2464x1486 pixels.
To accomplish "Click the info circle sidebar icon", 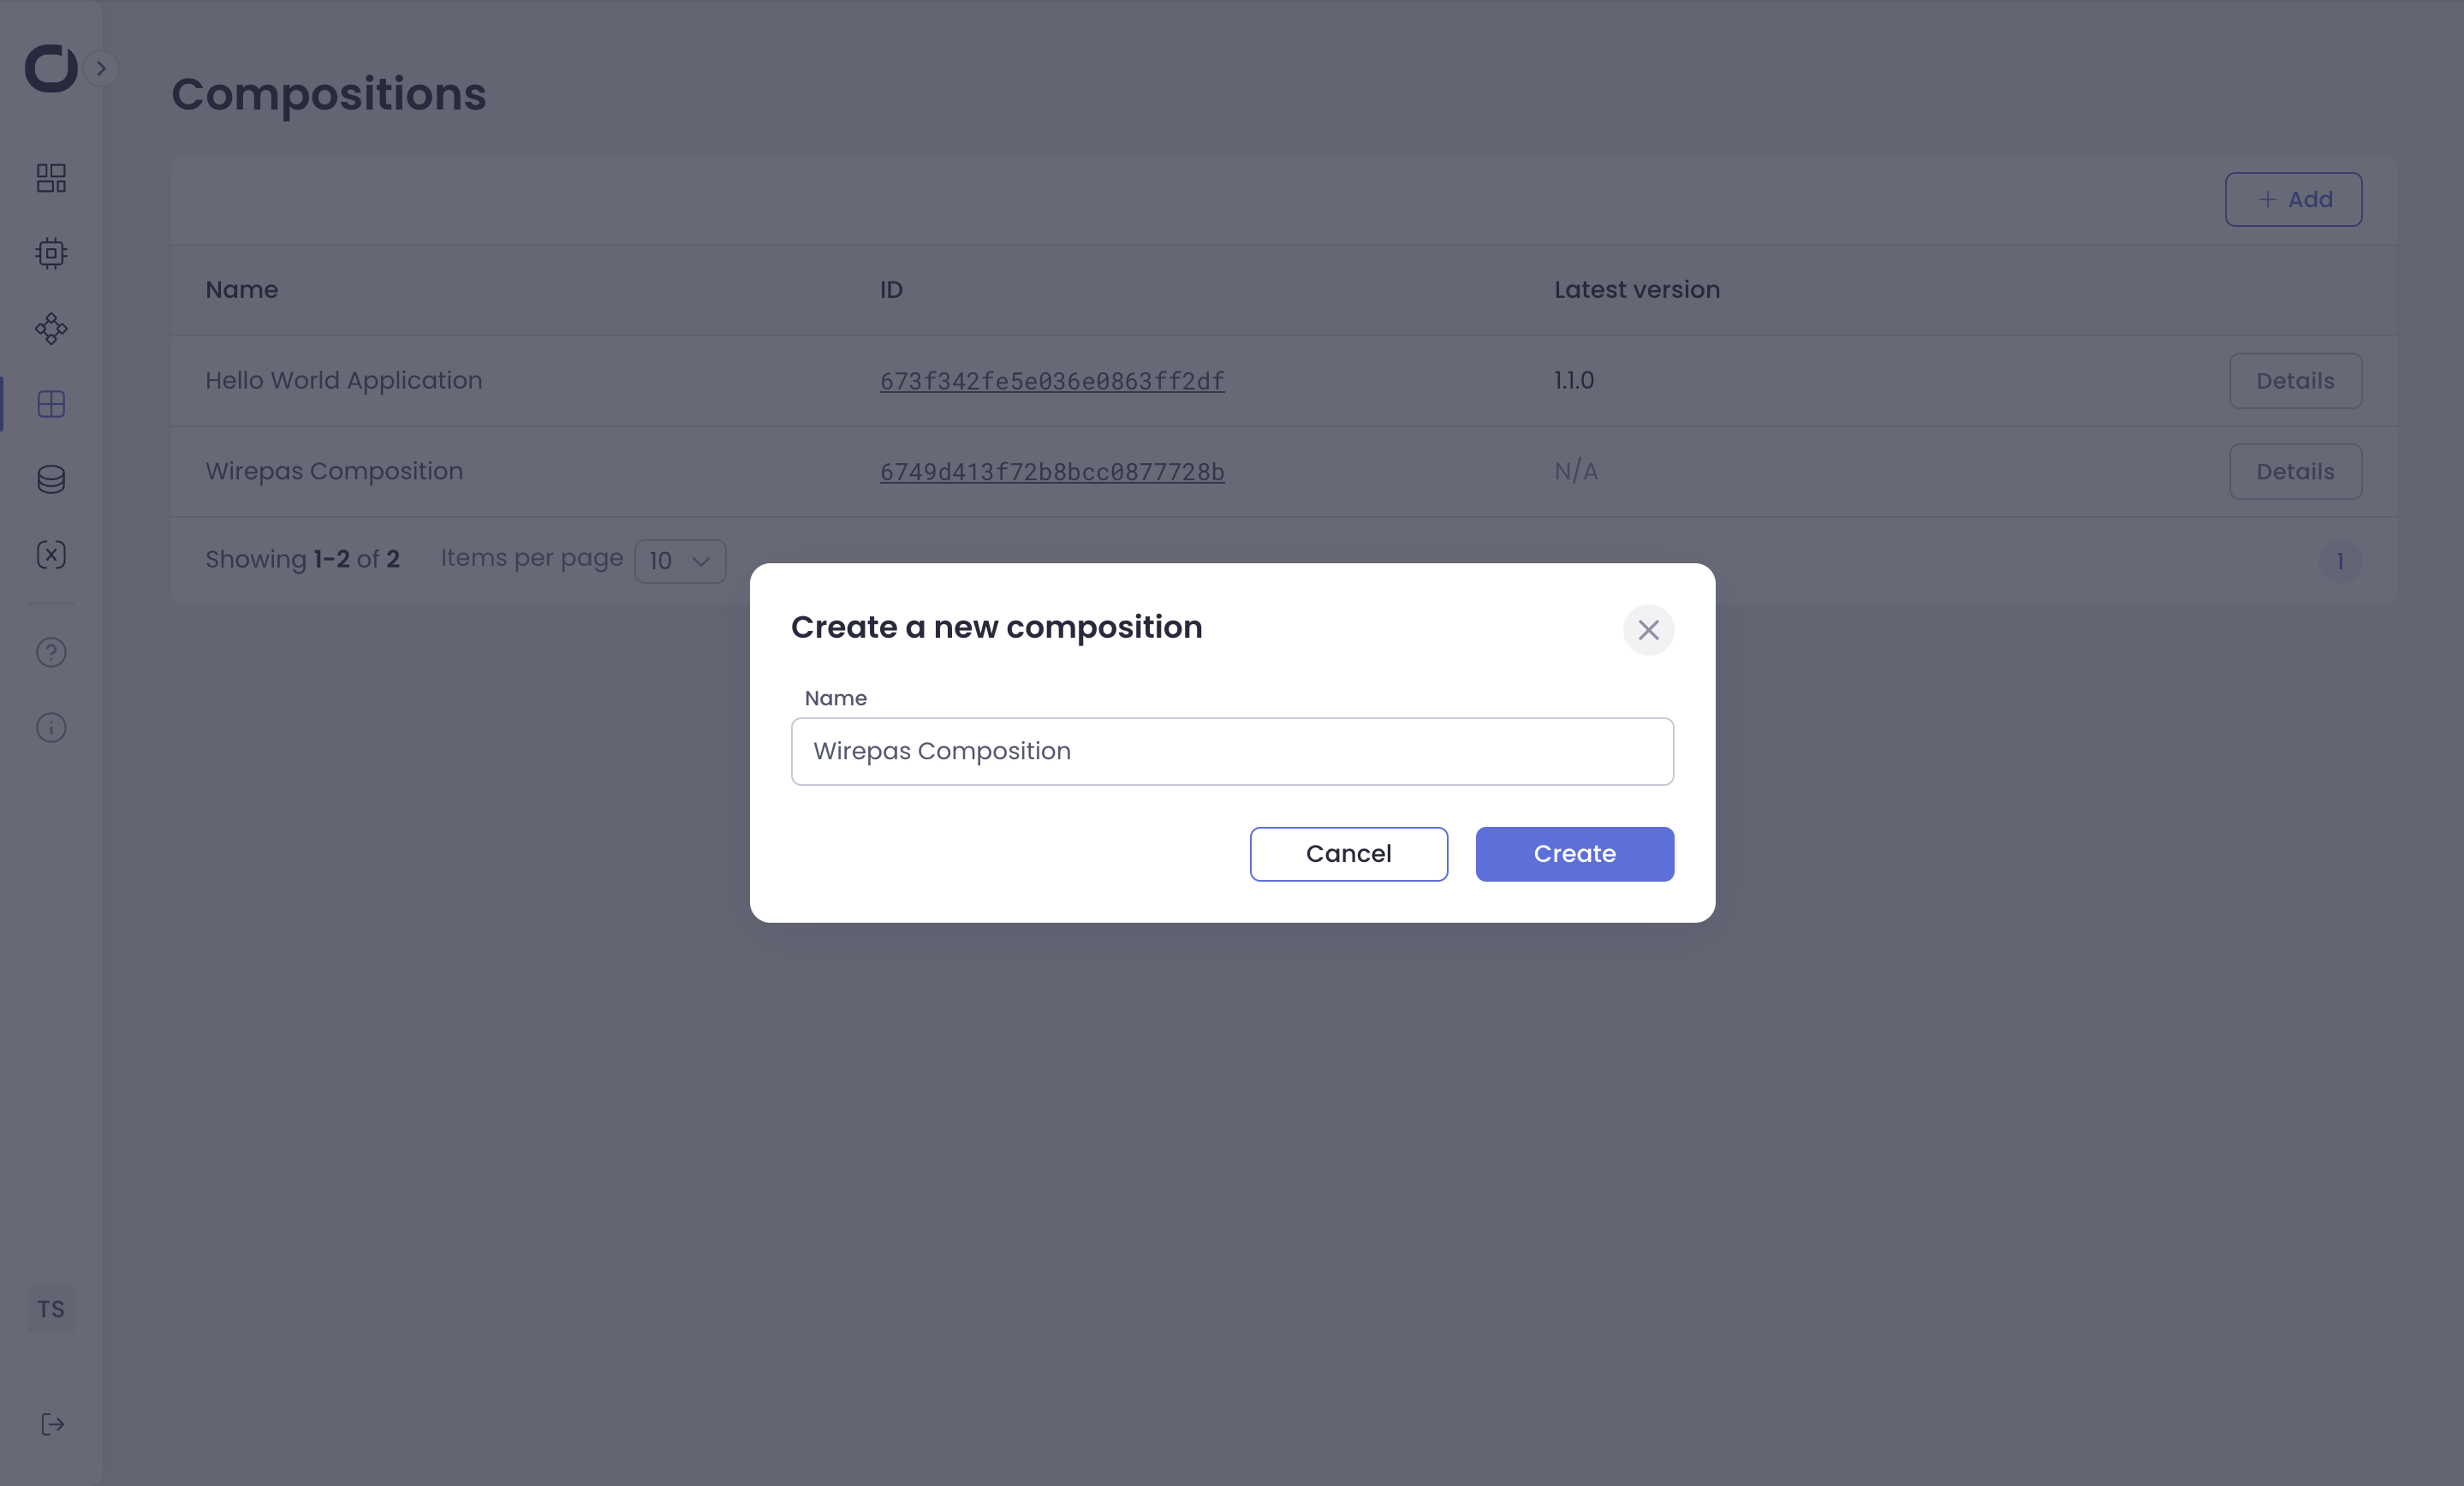I will coord(51,728).
